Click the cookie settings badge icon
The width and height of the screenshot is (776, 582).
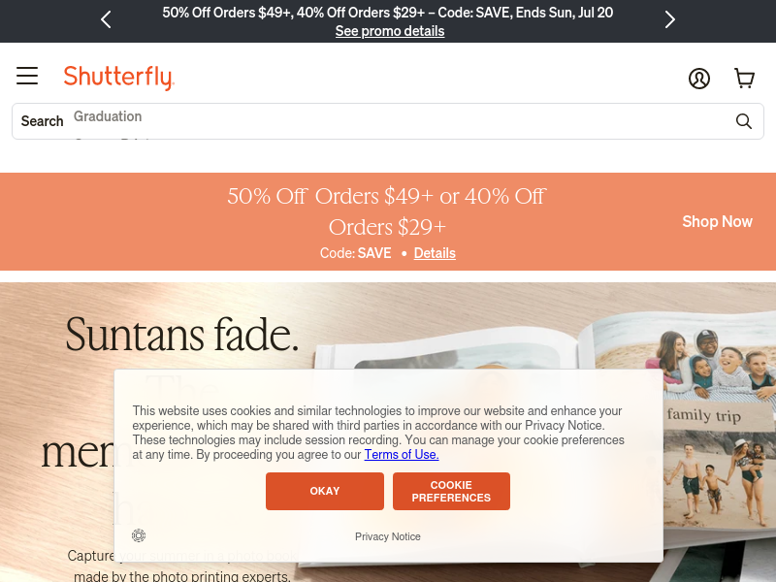139,535
